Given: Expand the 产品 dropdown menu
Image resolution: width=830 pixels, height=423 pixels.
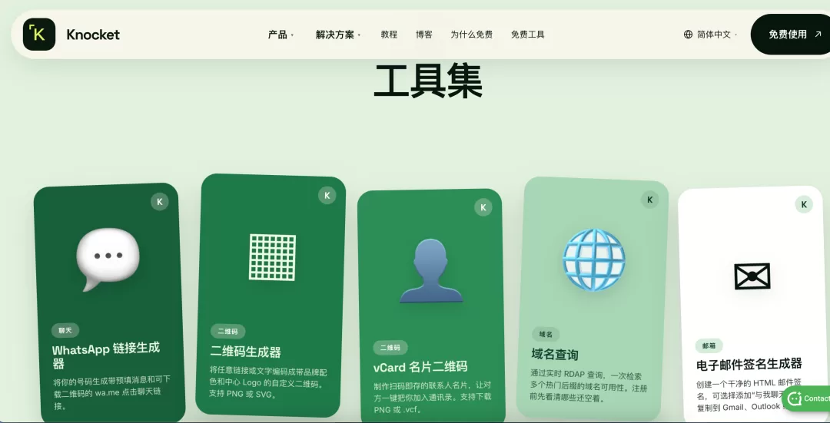Looking at the screenshot, I should point(281,35).
